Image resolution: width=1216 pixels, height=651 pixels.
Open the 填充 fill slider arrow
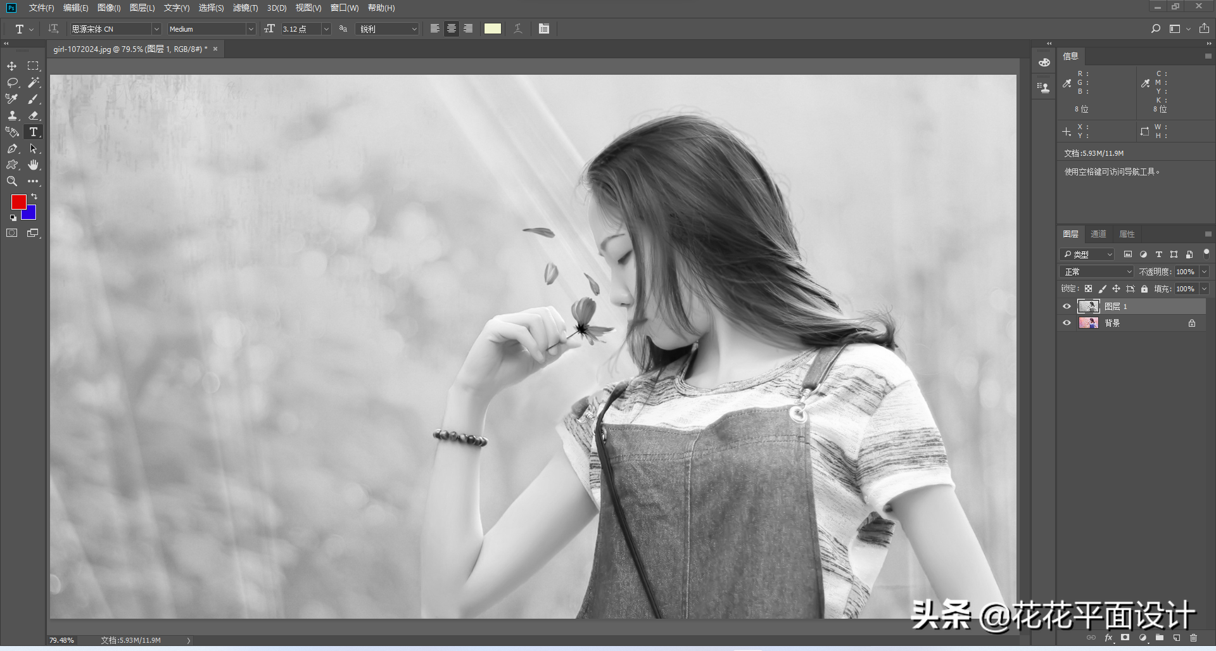click(1204, 289)
